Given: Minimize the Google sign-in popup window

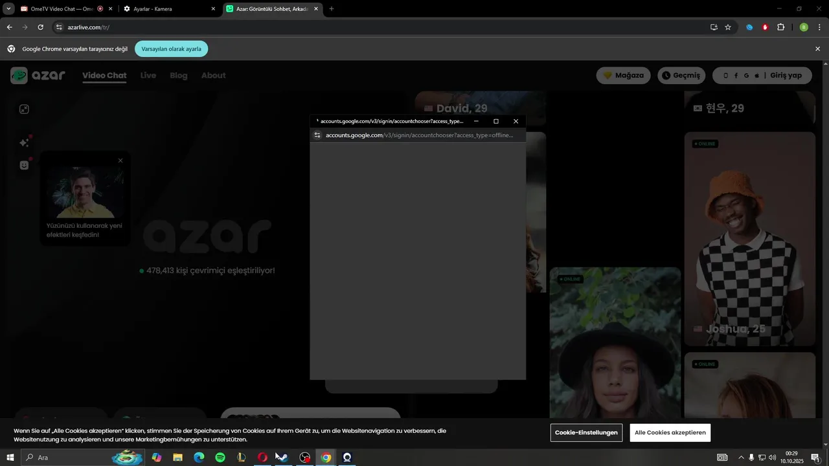Looking at the screenshot, I should [476, 121].
